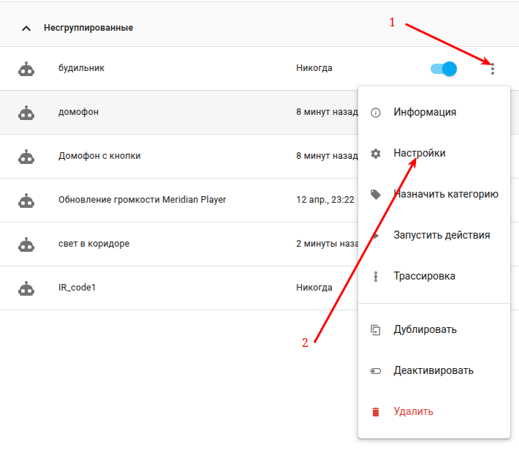Click the duplicate icon beside Дублировать

[375, 330]
